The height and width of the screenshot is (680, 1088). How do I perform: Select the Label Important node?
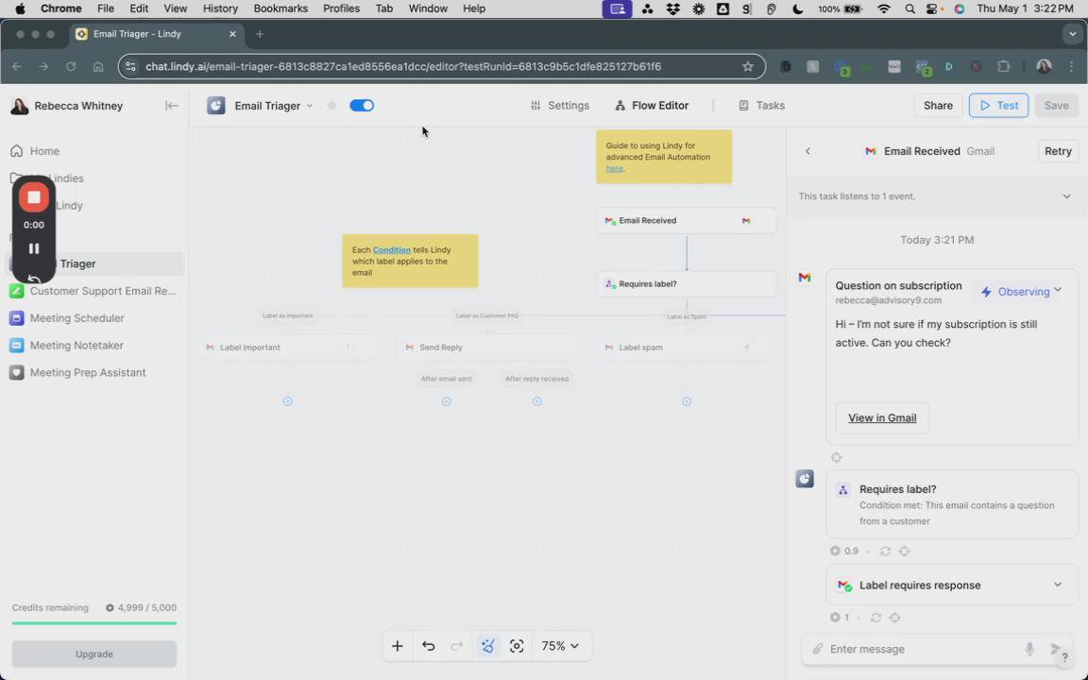click(x=288, y=347)
